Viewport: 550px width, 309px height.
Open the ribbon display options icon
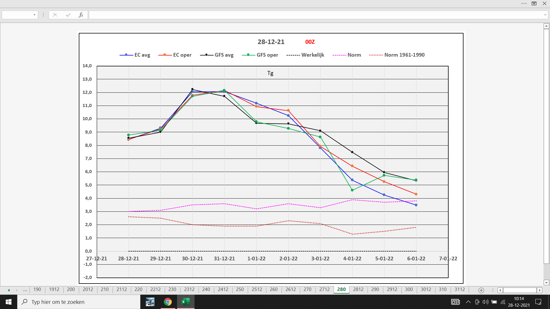[534, 3]
